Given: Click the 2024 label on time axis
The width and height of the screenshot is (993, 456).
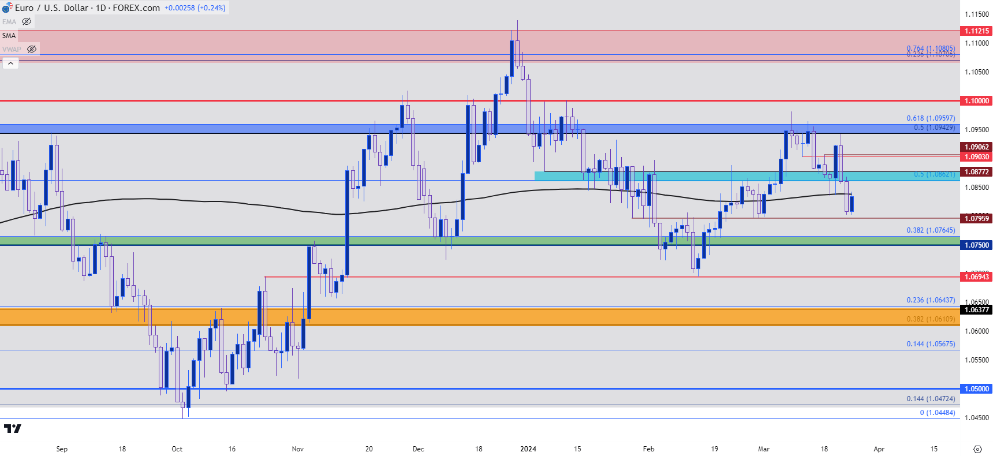Looking at the screenshot, I should pyautogui.click(x=528, y=449).
